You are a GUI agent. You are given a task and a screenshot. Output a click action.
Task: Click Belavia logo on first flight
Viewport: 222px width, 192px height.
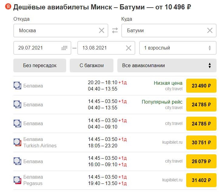(17, 86)
